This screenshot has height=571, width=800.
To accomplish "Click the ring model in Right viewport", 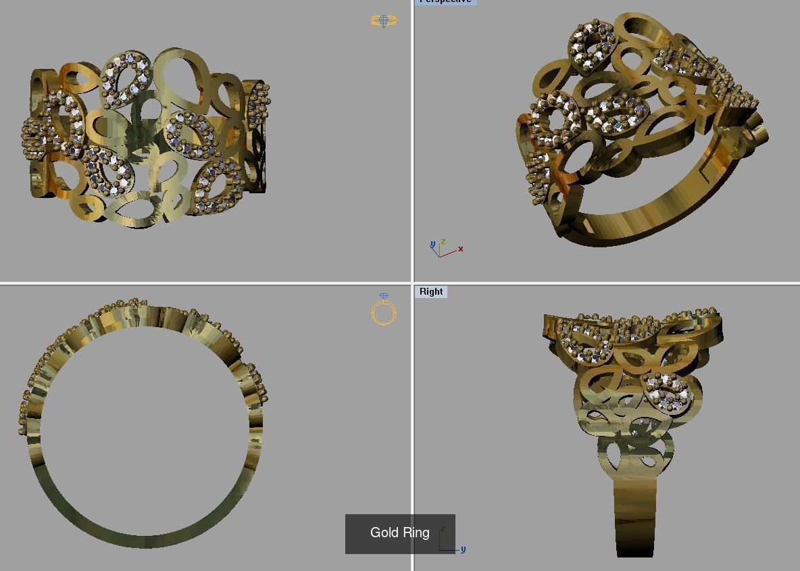I will (633, 431).
